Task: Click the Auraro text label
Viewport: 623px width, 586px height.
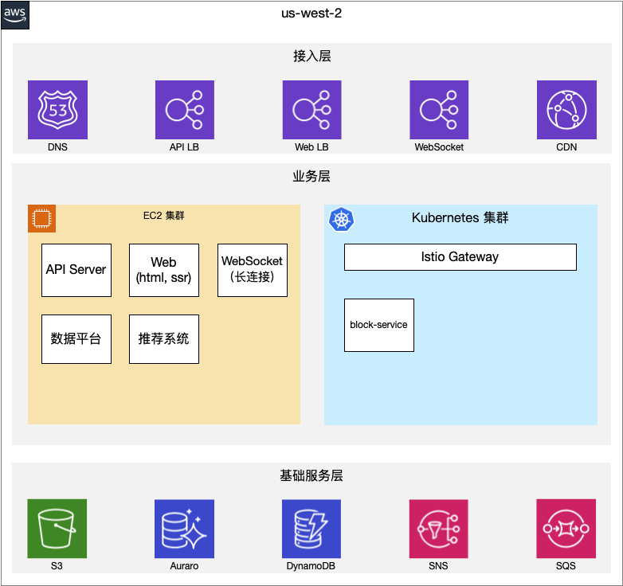Action: 184,566
